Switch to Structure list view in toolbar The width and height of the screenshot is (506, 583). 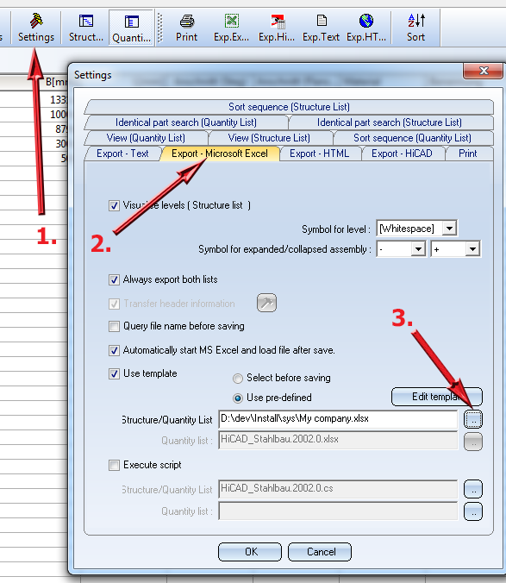(86, 28)
